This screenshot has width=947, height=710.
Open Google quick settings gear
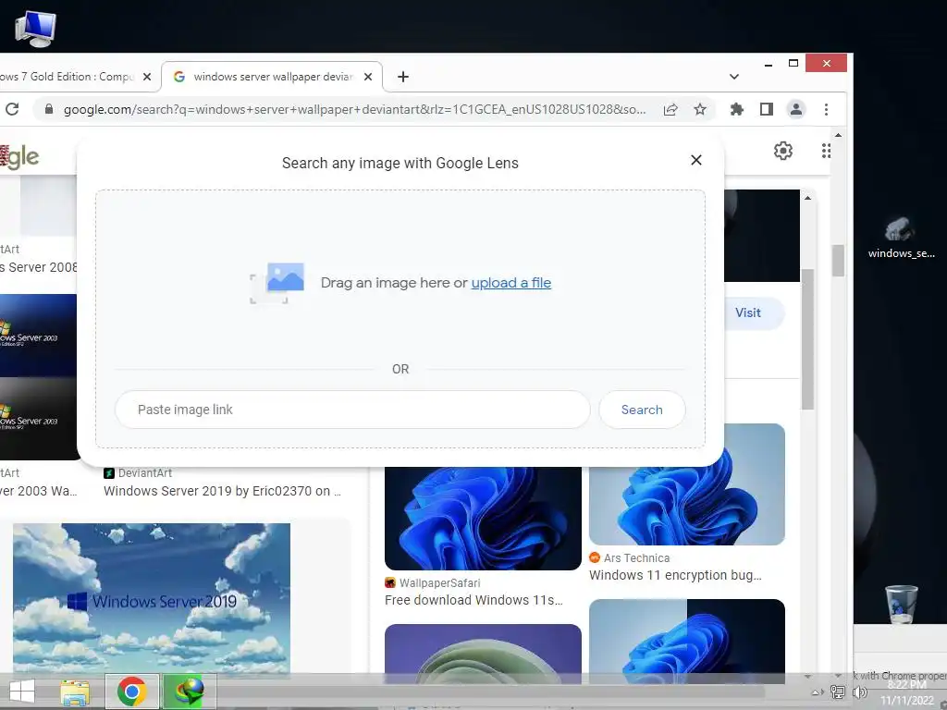click(783, 151)
